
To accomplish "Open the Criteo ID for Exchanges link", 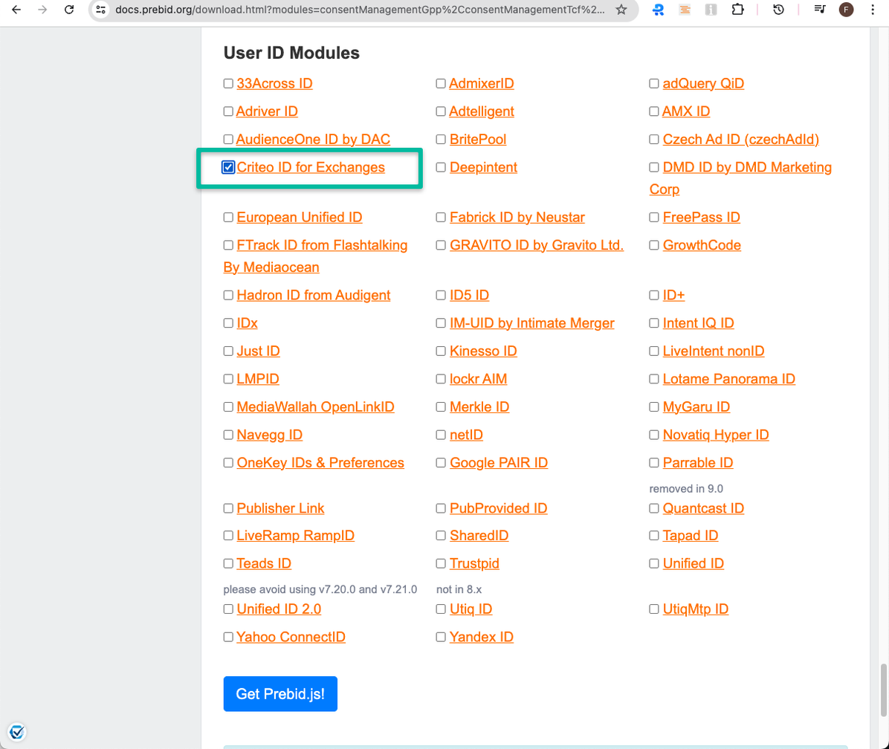I will pos(311,167).
